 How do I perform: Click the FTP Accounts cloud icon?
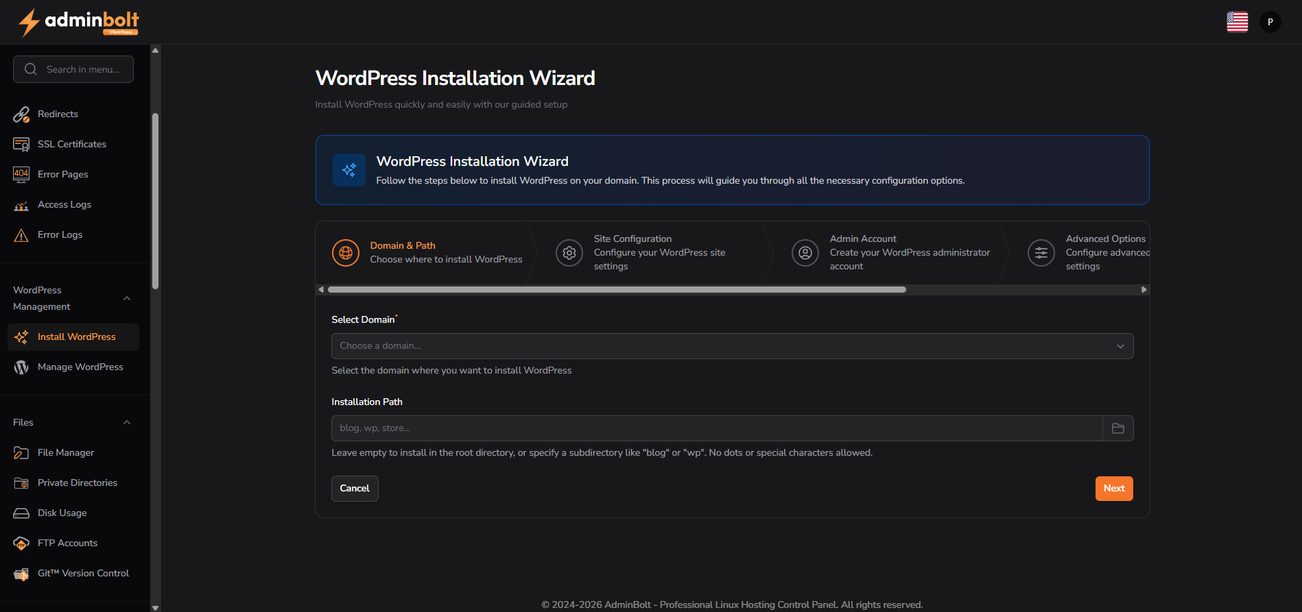[21, 543]
